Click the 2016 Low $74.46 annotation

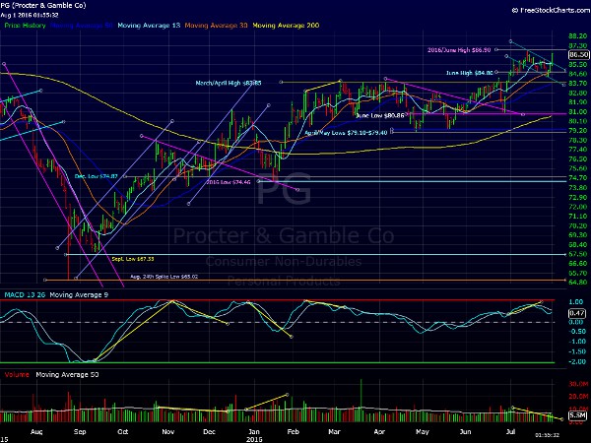(x=229, y=182)
